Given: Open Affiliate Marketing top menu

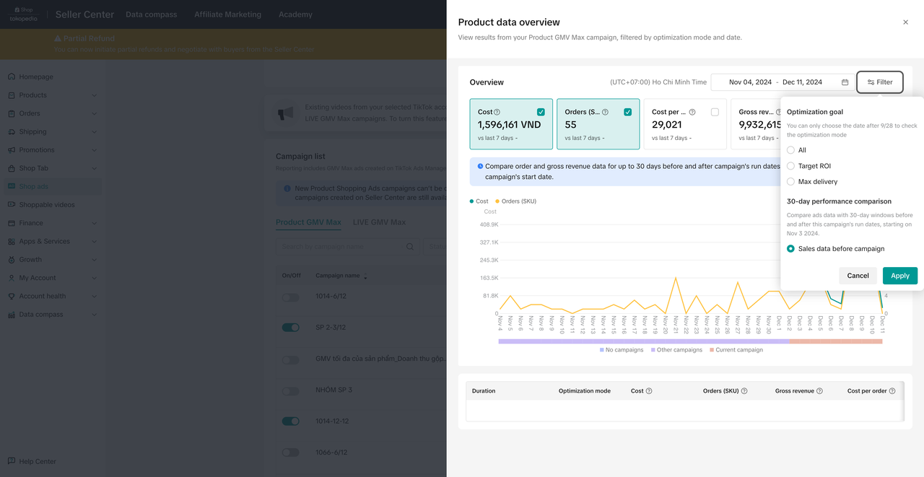Looking at the screenshot, I should 227,14.
